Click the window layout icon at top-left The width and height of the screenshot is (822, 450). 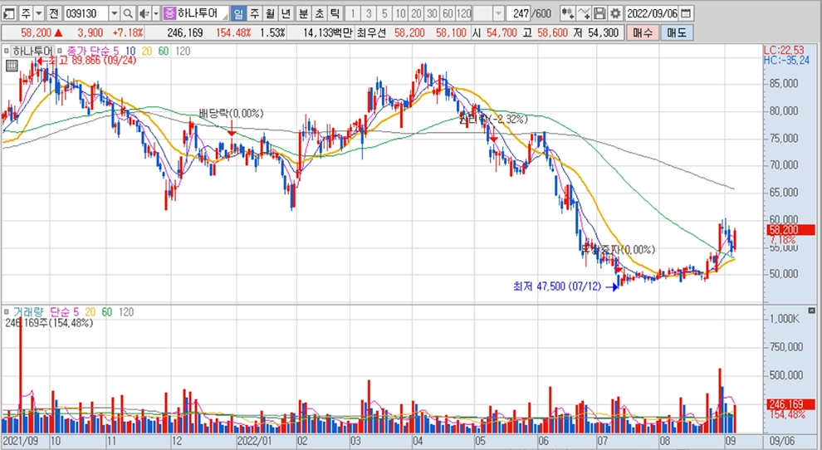point(9,14)
